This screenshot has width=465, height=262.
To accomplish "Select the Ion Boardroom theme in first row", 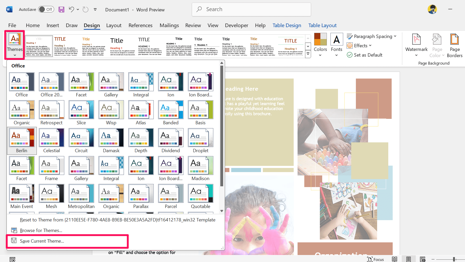I will pos(201,85).
